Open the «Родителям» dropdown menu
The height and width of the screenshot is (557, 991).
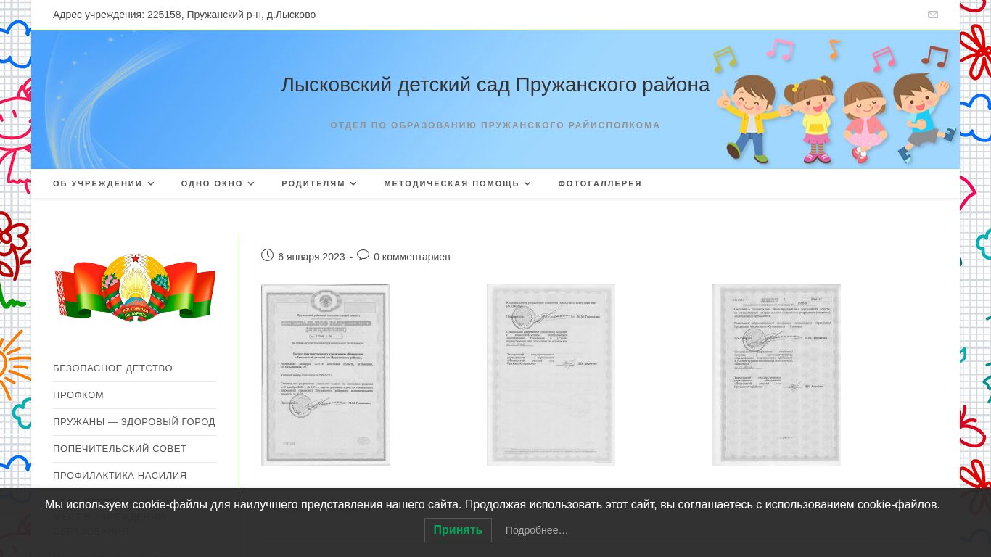point(319,183)
